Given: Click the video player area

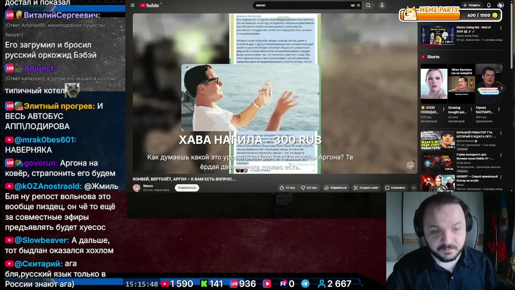Looking at the screenshot, I should click(x=275, y=93).
